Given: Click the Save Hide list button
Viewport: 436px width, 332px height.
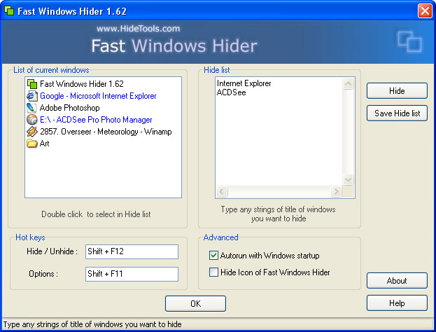Looking at the screenshot, I should pyautogui.click(x=397, y=113).
